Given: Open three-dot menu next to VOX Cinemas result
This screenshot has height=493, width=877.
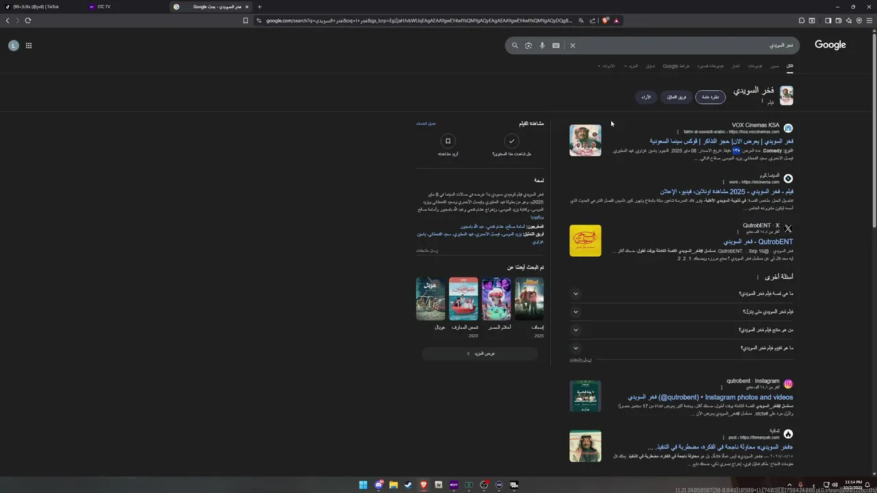Looking at the screenshot, I should click(678, 132).
